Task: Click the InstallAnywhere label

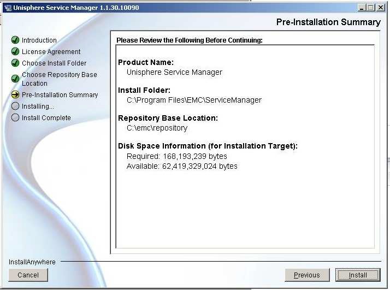Action: [x=32, y=262]
